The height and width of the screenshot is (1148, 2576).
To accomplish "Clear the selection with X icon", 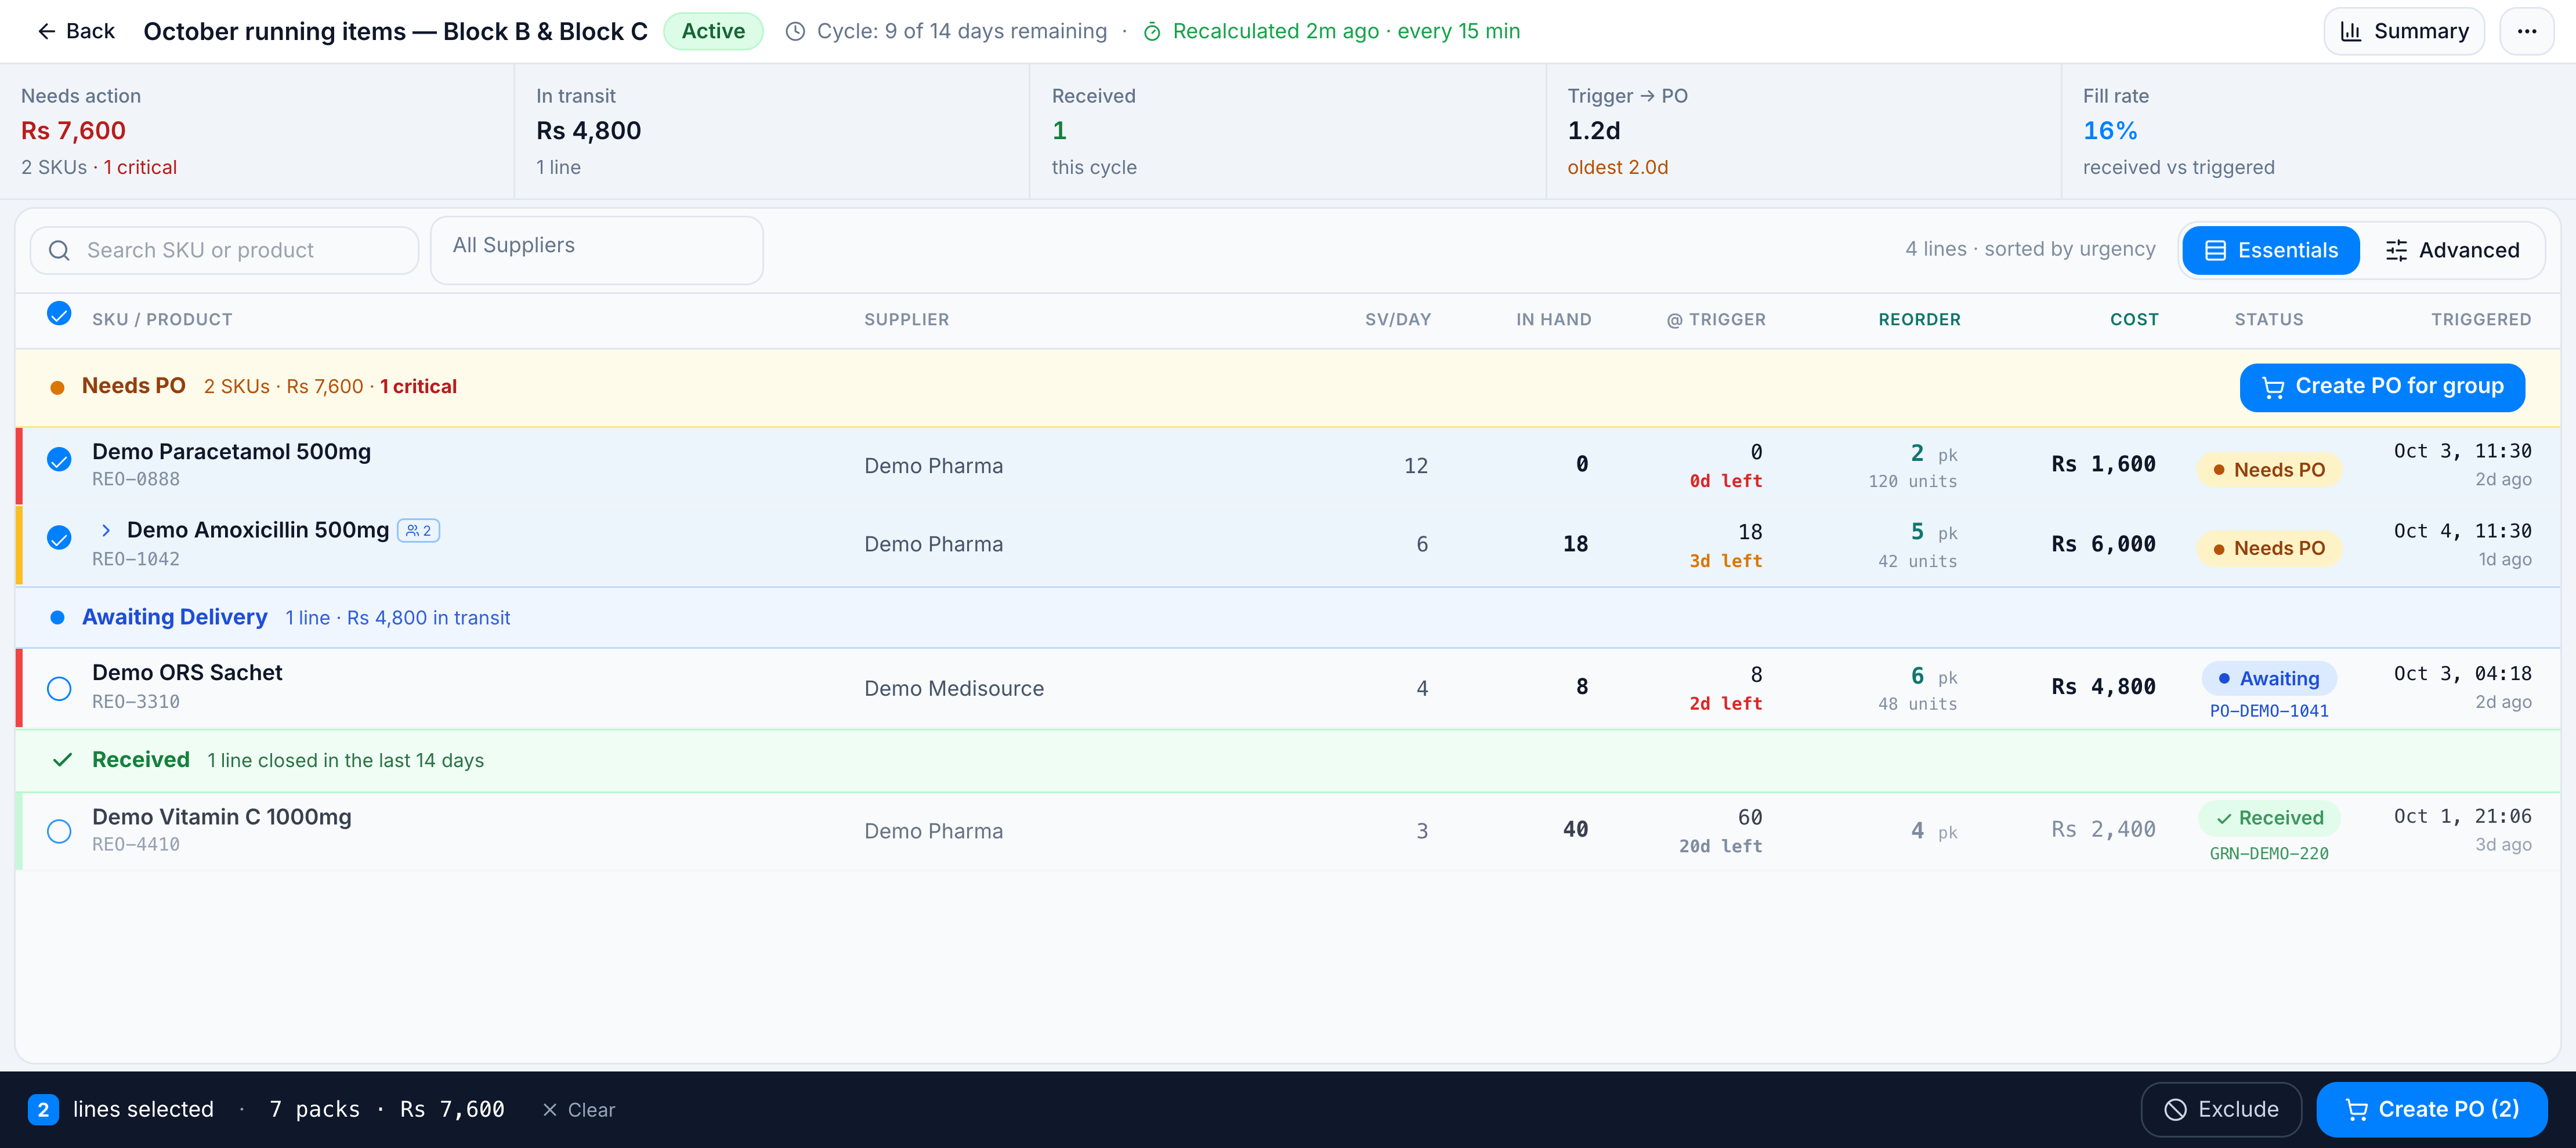I will (550, 1110).
